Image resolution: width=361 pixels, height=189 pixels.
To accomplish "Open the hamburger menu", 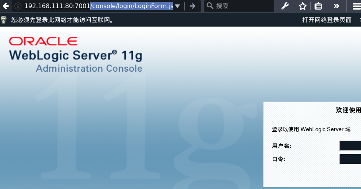I will click(356, 6).
